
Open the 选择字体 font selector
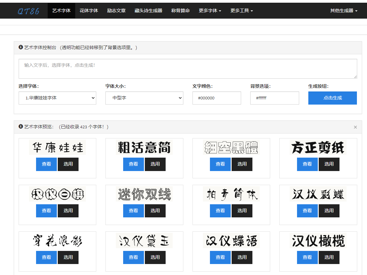[x=57, y=98]
